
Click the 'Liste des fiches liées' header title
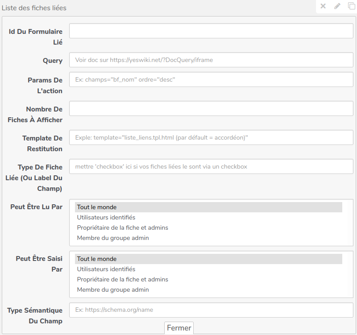(x=34, y=8)
